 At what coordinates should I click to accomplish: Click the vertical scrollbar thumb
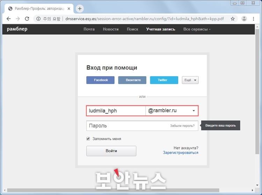pyautogui.click(x=257, y=91)
